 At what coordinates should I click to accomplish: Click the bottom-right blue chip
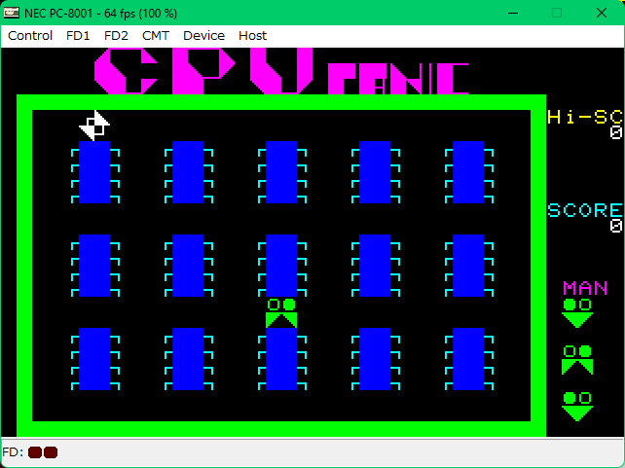pyautogui.click(x=468, y=359)
